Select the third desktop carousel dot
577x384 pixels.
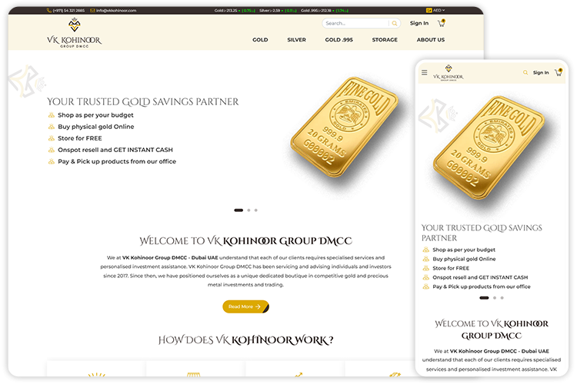[256, 210]
